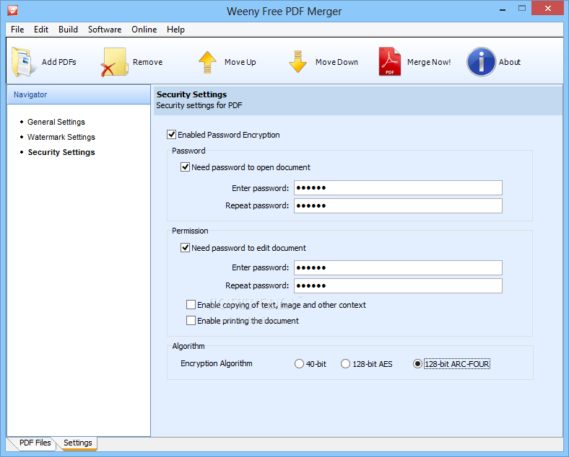Minimize the Weeny Free PDF Merger window
This screenshot has width=569, height=457.
click(x=503, y=9)
